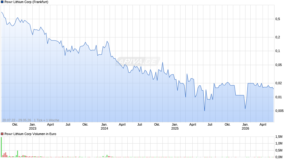Click the price axis value 0,01
287x160 pixels.
pos(278,97)
